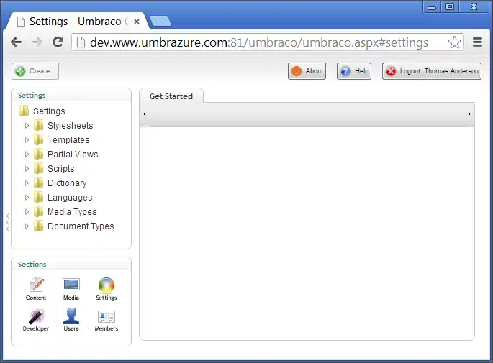Collapse the left panel using side arrows
This screenshot has width=493, height=363.
pos(8,222)
